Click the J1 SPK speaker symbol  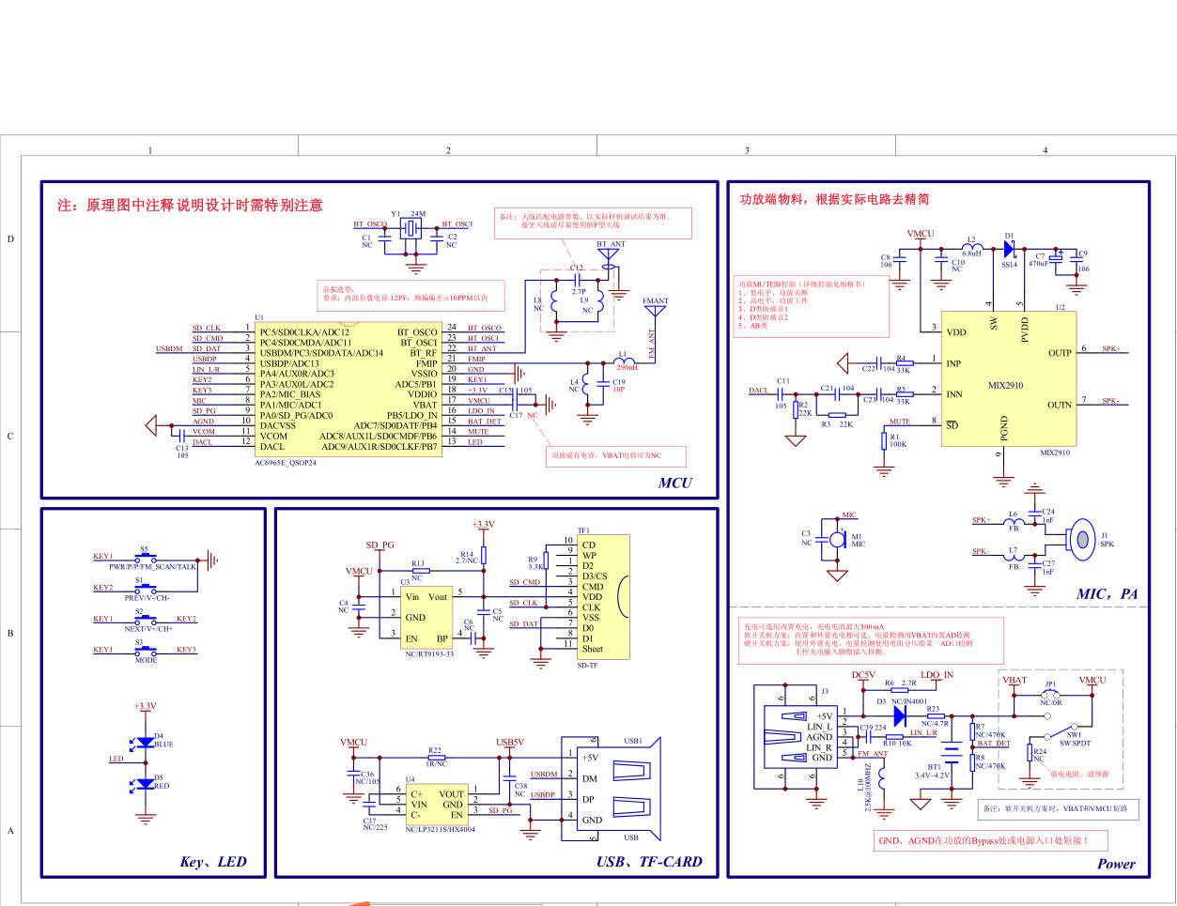[1080, 538]
